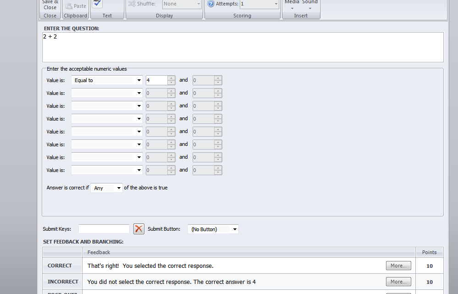Click the Shuffle icon in the Display group
This screenshot has height=294, width=458.
[x=132, y=4]
